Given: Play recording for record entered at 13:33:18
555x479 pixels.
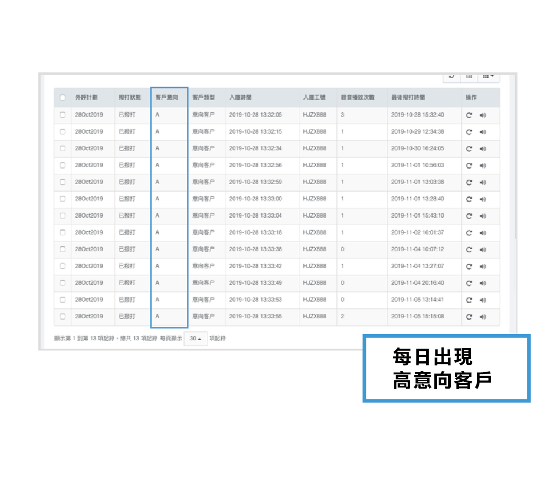Looking at the screenshot, I should [483, 233].
